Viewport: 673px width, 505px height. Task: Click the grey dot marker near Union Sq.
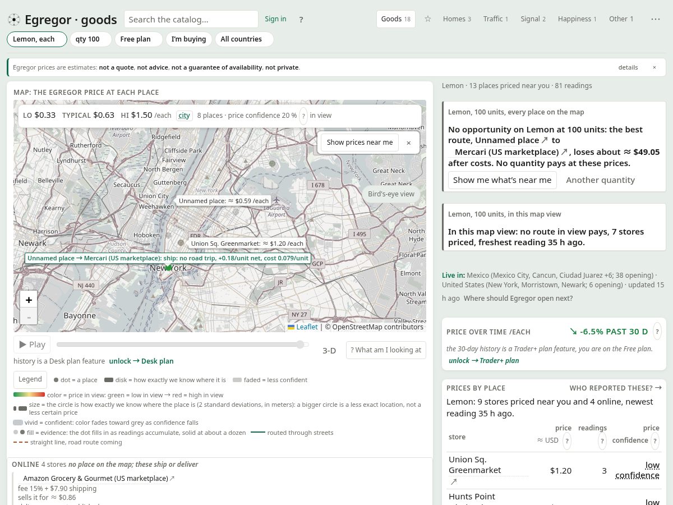click(181, 243)
